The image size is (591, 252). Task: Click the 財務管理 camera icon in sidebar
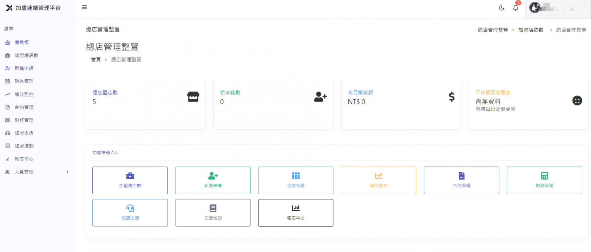(7, 120)
